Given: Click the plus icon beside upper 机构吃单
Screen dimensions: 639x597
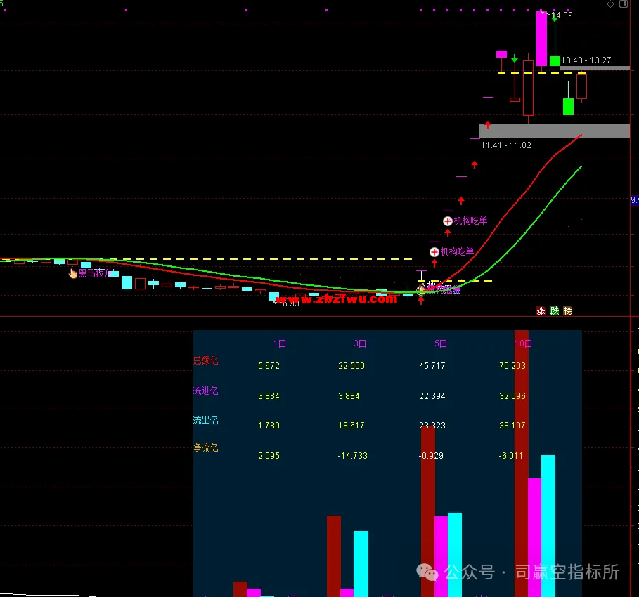Looking at the screenshot, I should [x=448, y=221].
